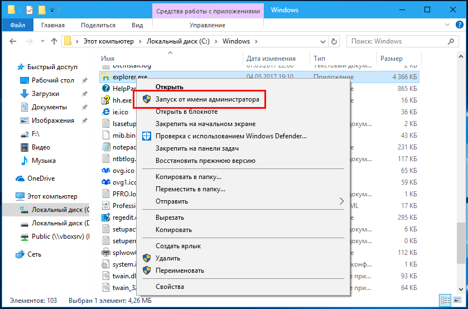Click the splwow printer icon

point(105,253)
